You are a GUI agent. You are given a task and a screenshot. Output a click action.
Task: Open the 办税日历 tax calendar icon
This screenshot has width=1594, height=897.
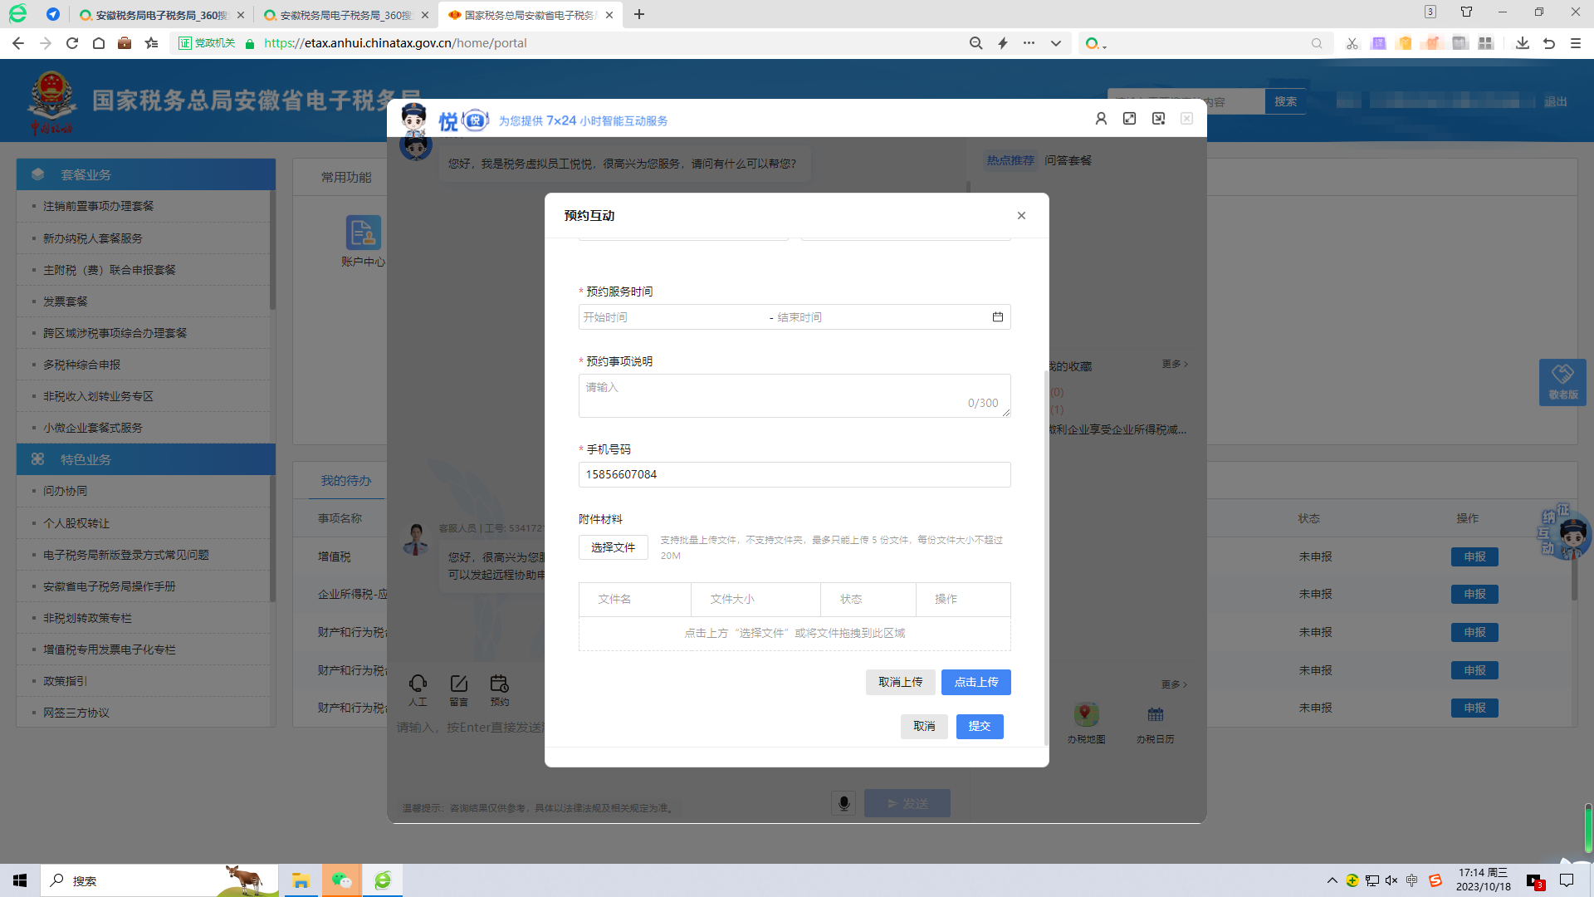point(1155,715)
